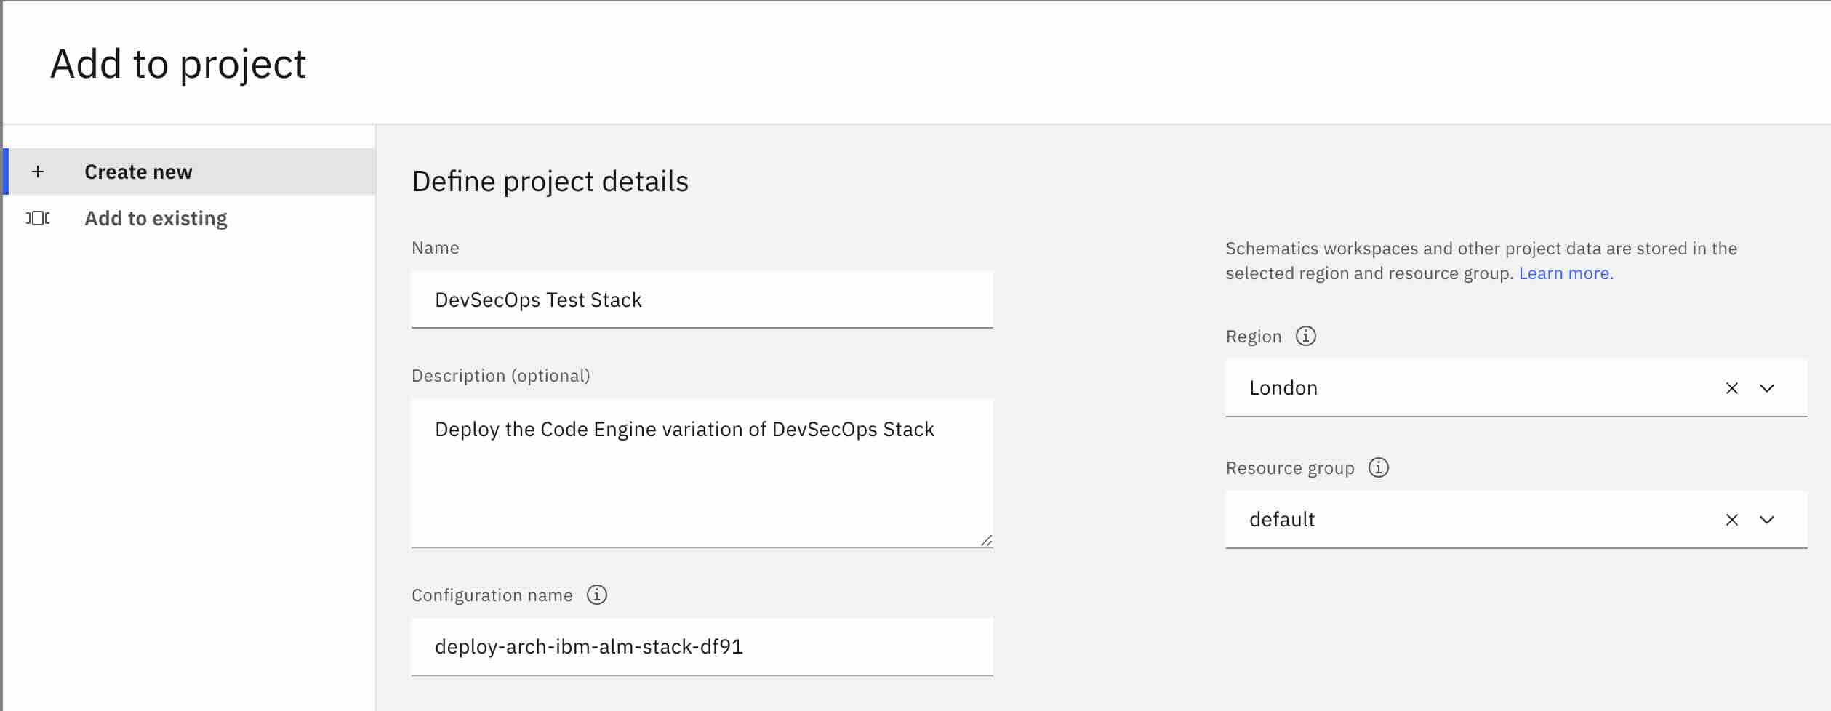This screenshot has height=711, width=1831.
Task: Expand the Region dropdown chevron
Action: (x=1767, y=388)
